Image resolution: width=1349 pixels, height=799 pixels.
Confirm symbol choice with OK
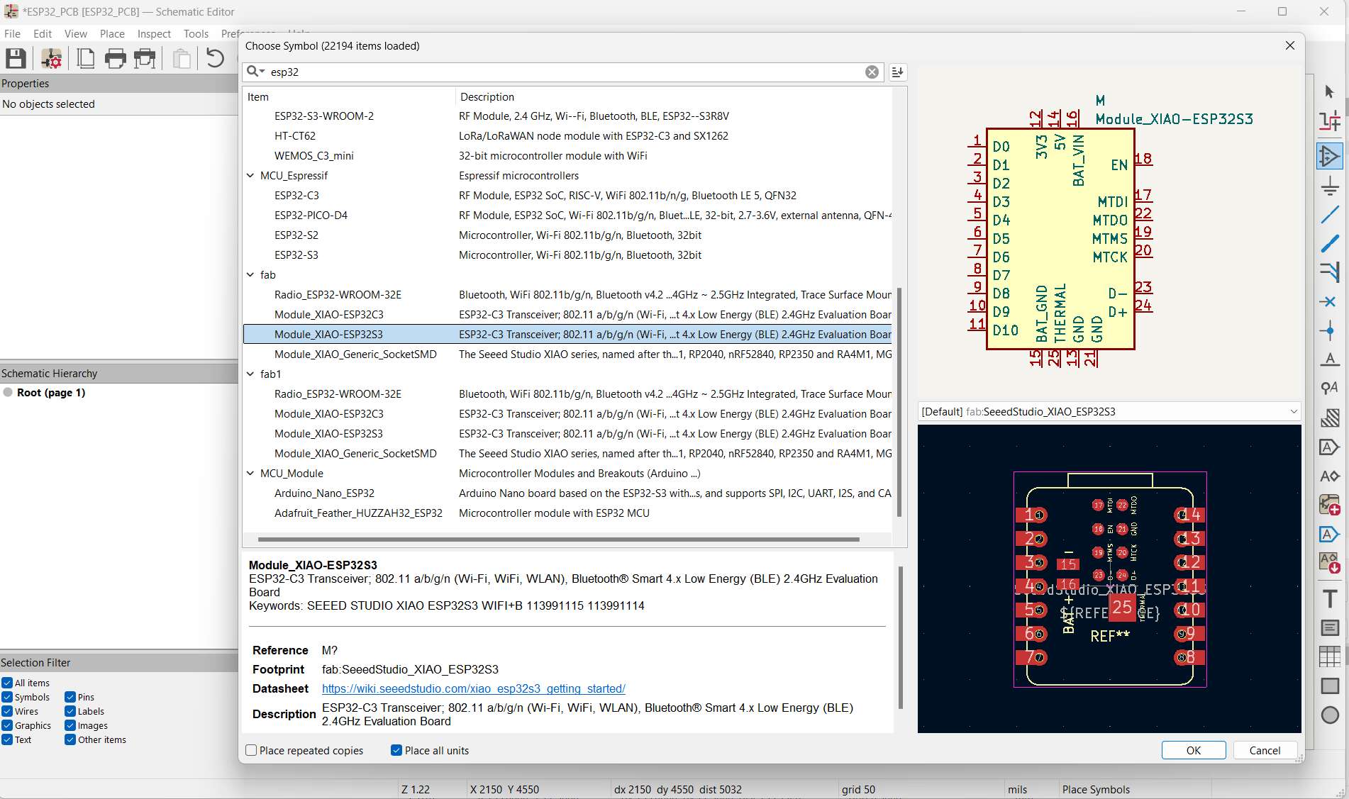[x=1193, y=750]
